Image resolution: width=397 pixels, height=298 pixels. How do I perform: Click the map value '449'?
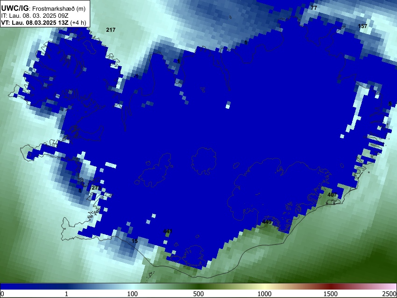[267, 222]
